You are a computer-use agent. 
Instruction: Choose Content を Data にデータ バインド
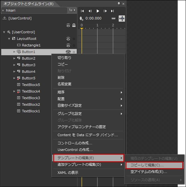point(88,135)
